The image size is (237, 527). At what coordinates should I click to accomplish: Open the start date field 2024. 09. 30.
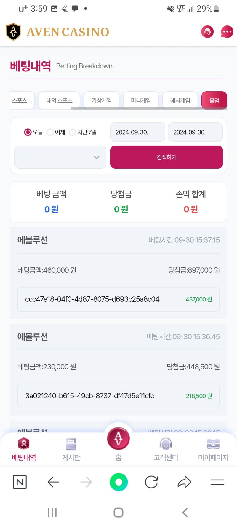(137, 132)
